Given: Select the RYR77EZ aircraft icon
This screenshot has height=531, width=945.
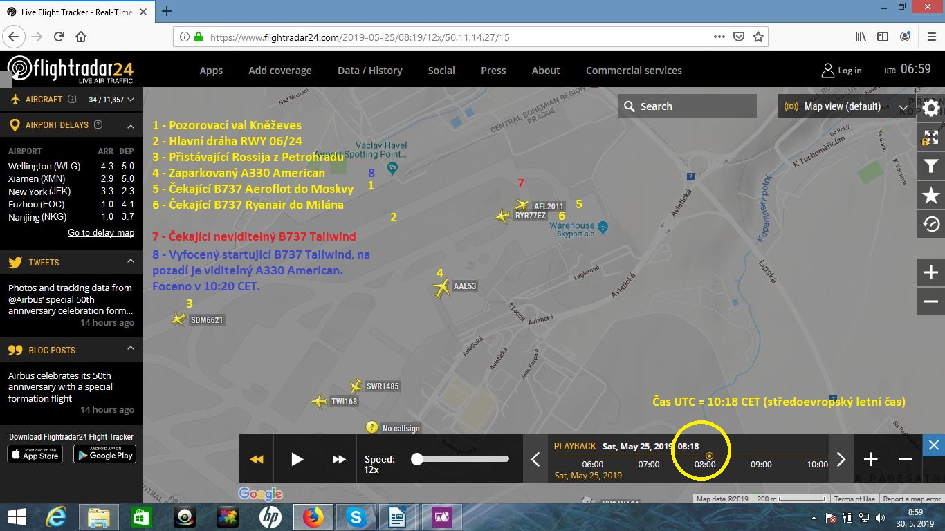Looking at the screenshot, I should pyautogui.click(x=503, y=216).
